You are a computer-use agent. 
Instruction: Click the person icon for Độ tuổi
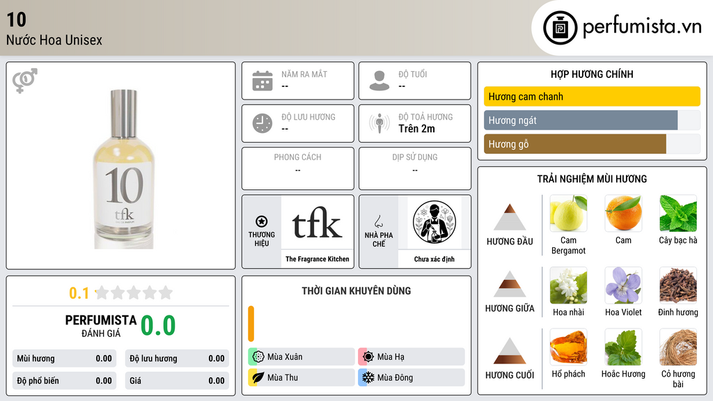pyautogui.click(x=379, y=81)
